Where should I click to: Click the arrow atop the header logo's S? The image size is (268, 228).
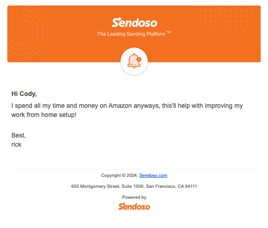coord(118,19)
